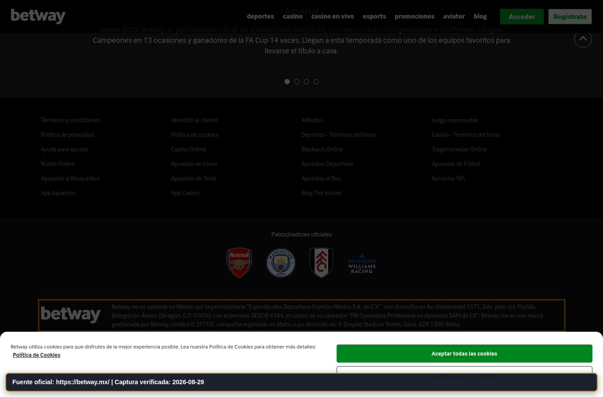Screen dimensions: 603x397
Task: Click the Fulham sponsor crest
Action: [x=321, y=262]
